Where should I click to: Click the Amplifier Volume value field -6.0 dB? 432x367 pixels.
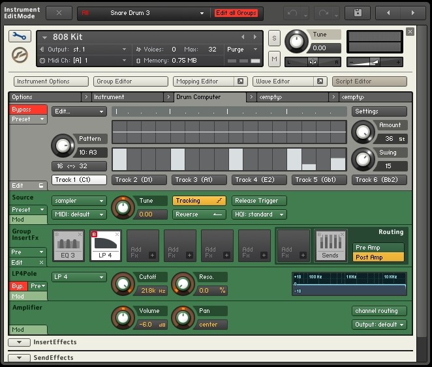(x=151, y=325)
